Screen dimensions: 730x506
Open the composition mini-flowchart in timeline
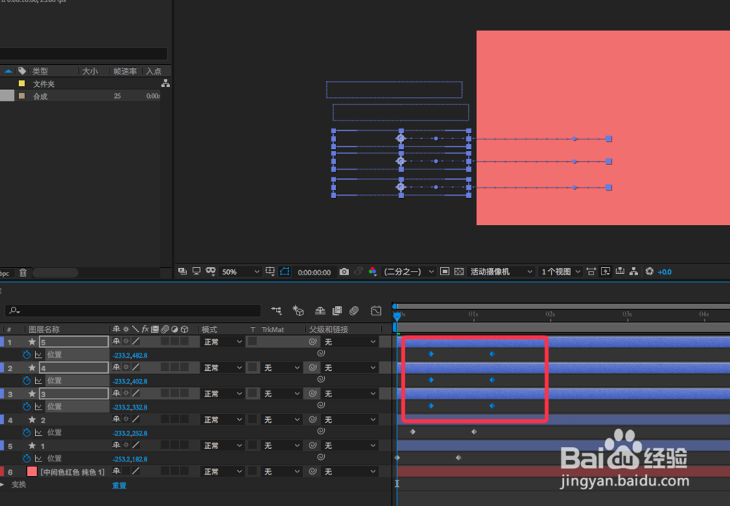click(x=277, y=310)
